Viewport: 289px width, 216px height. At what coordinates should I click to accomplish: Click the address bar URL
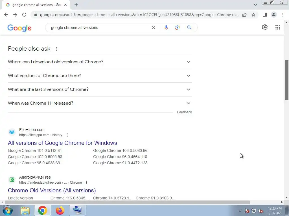pos(139,15)
